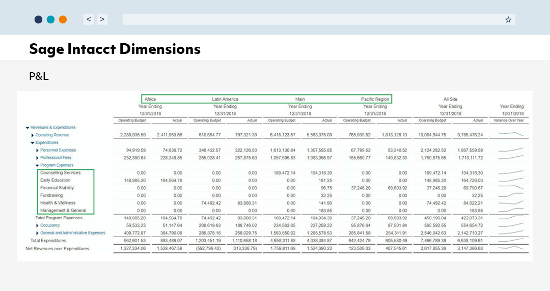Click the browser address bar
The height and width of the screenshot is (291, 550).
(319, 20)
